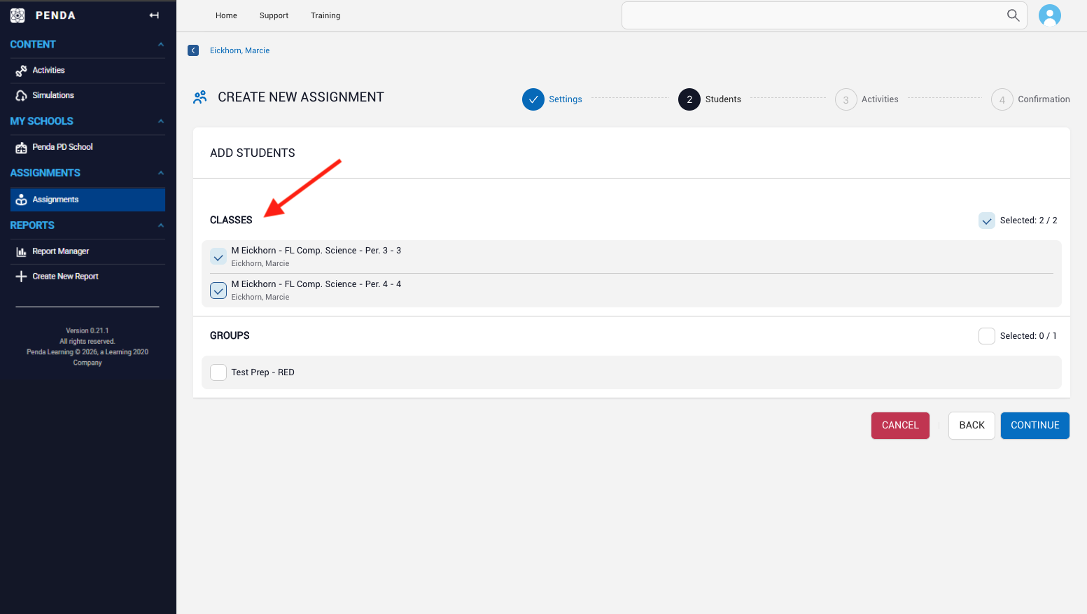Open the Eickhorn, Marcie breadcrumb link
1087x614 pixels.
[x=239, y=50]
